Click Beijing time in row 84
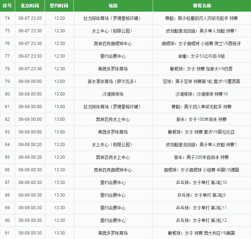This screenshot has width=251, height=239. point(30,145)
